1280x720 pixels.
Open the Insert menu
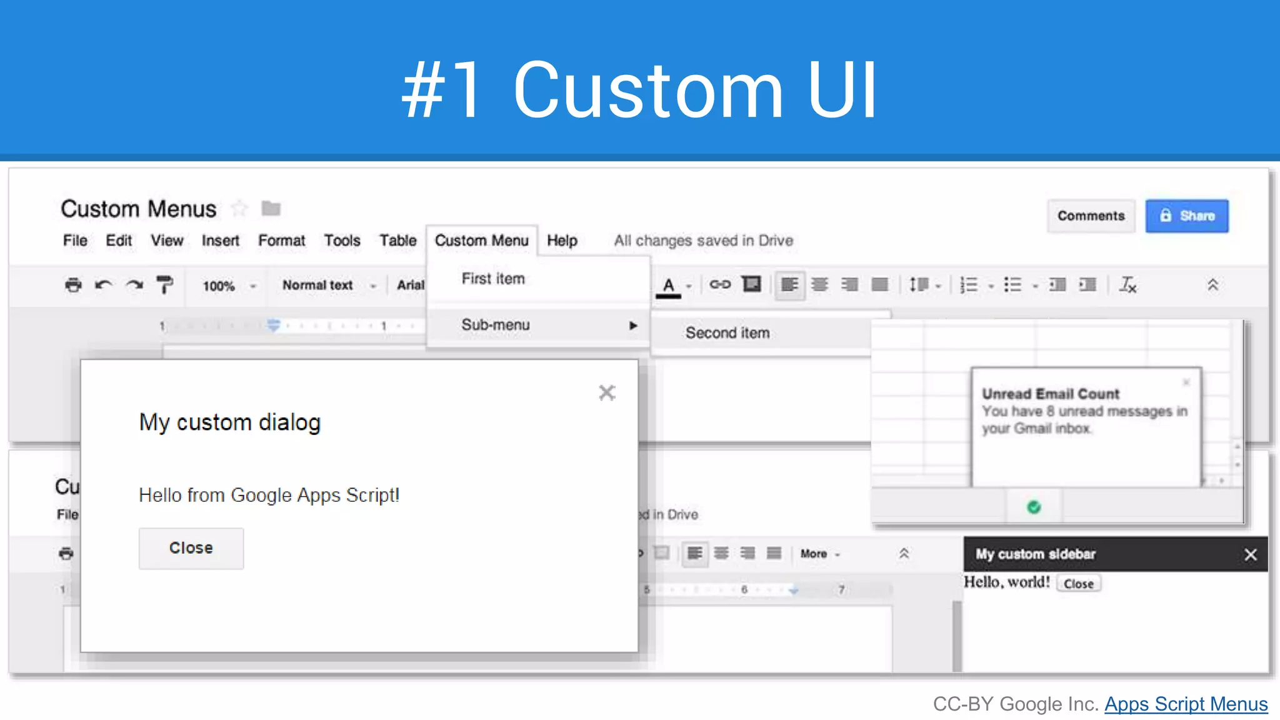(220, 241)
